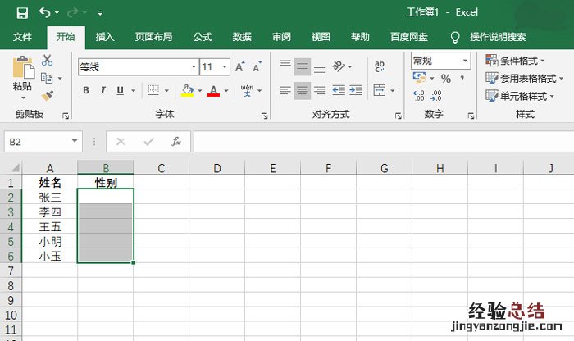Increase font size with the large A

coord(240,67)
